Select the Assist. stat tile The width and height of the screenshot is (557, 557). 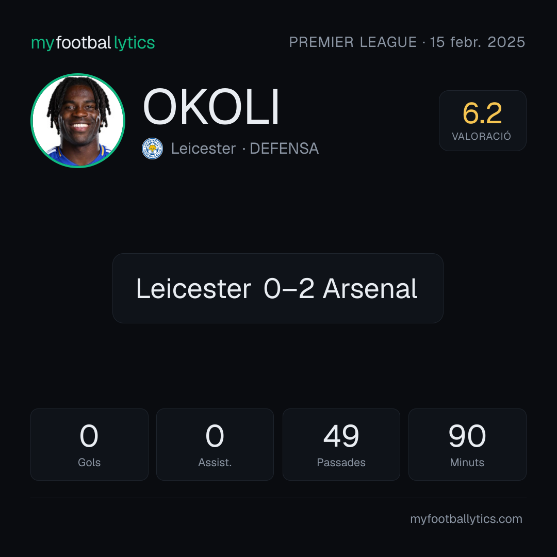point(215,445)
